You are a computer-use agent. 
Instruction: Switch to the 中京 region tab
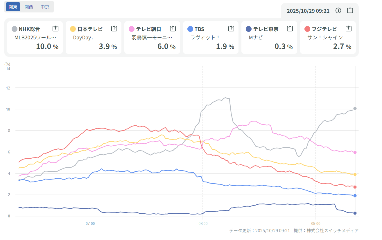click(45, 7)
